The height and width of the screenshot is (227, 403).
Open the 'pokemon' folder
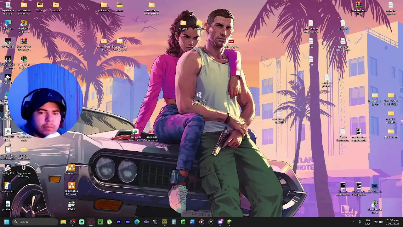tap(104, 7)
